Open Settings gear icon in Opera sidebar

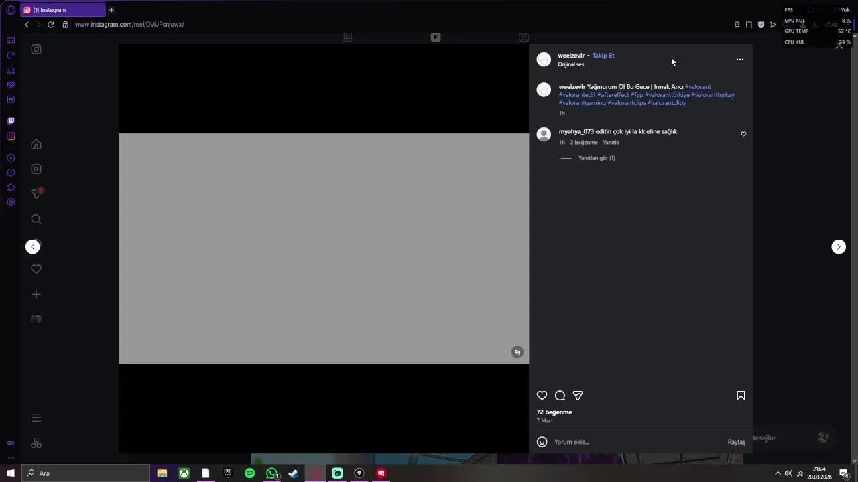click(x=11, y=202)
